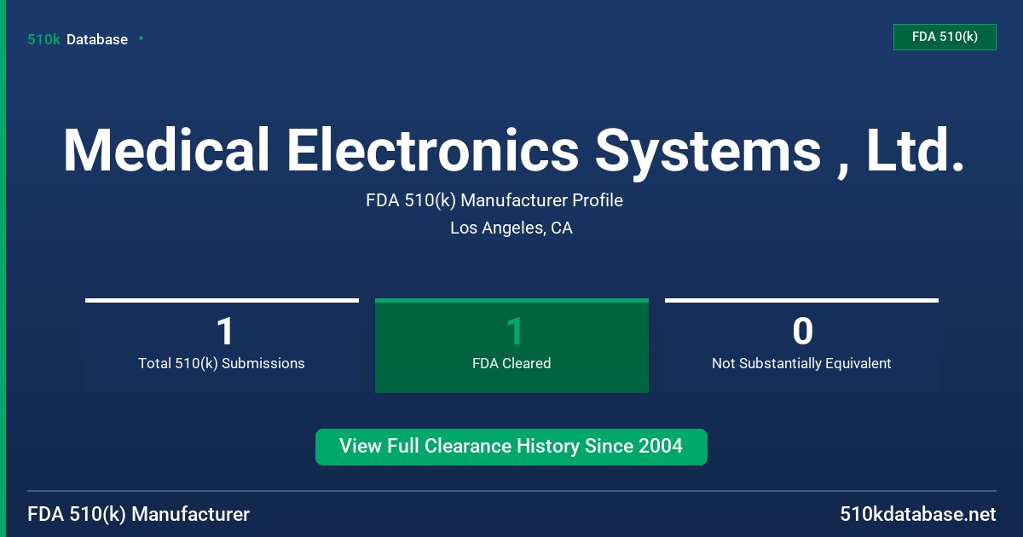Click the 510k Database logo text

(78, 39)
